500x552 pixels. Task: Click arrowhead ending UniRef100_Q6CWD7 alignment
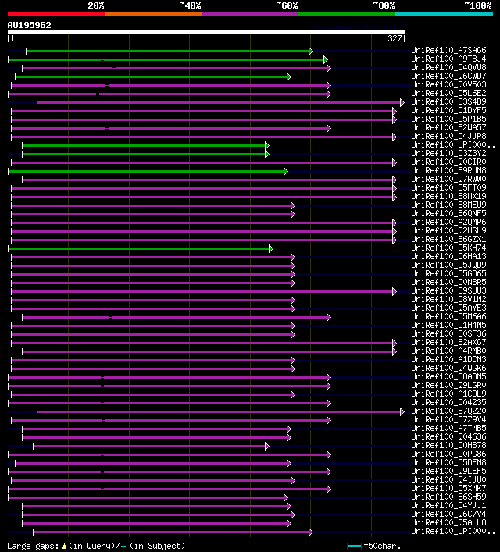[289, 77]
